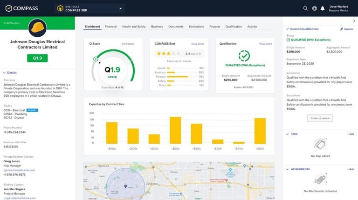The width and height of the screenshot is (358, 200).
Task: Click the tag placeholder icon
Action: [x=320, y=145]
